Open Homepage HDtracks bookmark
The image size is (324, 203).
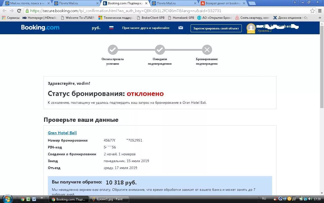coord(40,18)
